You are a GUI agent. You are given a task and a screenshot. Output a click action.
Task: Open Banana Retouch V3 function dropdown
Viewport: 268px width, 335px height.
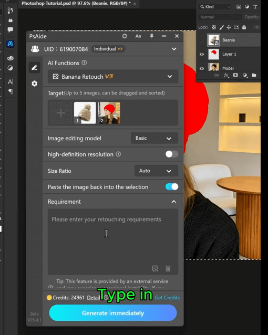click(113, 76)
